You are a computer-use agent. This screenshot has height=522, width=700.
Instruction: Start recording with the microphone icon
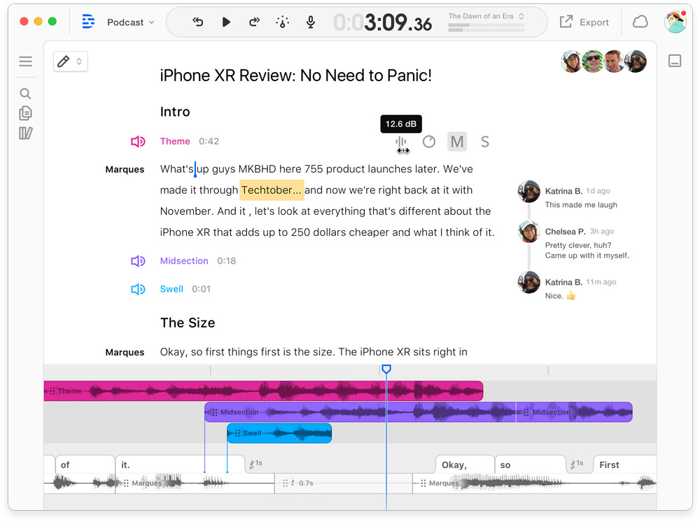[311, 22]
